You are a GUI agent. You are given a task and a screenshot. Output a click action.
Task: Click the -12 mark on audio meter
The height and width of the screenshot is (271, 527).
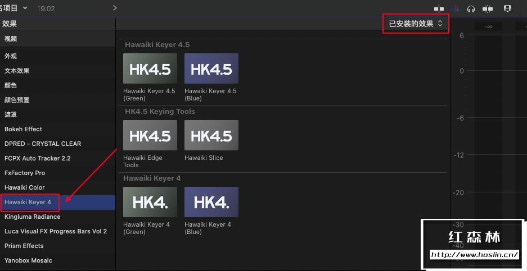pyautogui.click(x=458, y=155)
